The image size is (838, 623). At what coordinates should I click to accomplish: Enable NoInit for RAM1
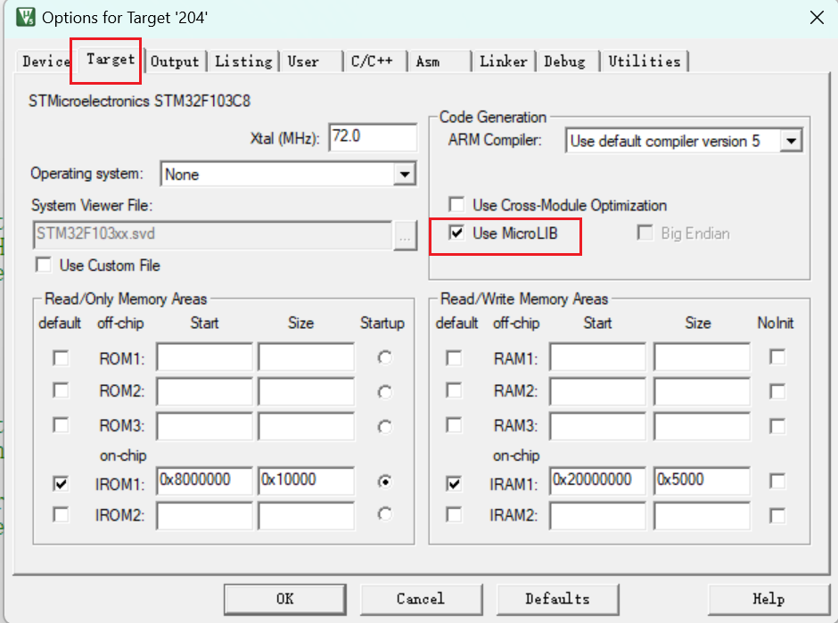click(x=777, y=357)
